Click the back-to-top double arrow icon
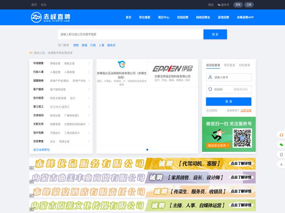This screenshot has width=285, height=213. tap(281, 164)
